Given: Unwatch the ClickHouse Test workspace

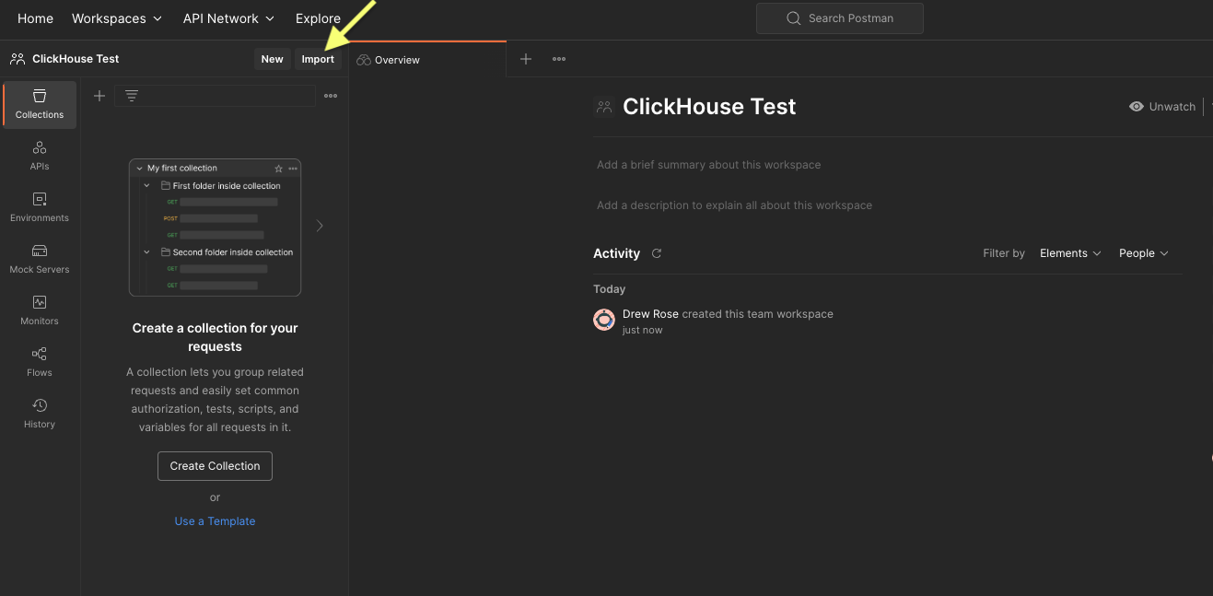Looking at the screenshot, I should pos(1162,107).
